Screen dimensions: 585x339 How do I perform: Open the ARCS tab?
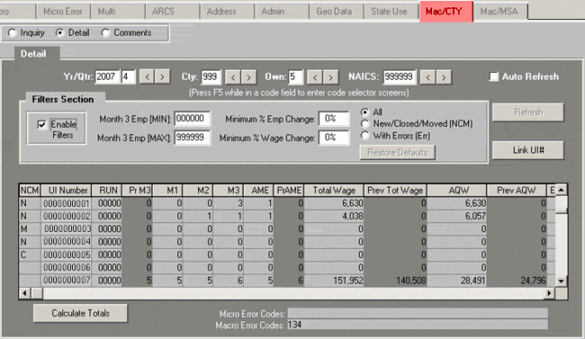173,12
